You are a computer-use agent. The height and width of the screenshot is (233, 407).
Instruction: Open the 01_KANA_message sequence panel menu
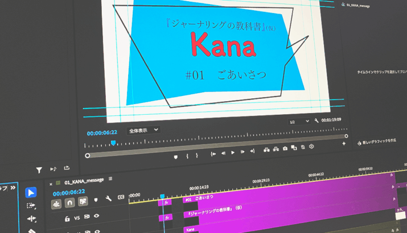(111, 179)
